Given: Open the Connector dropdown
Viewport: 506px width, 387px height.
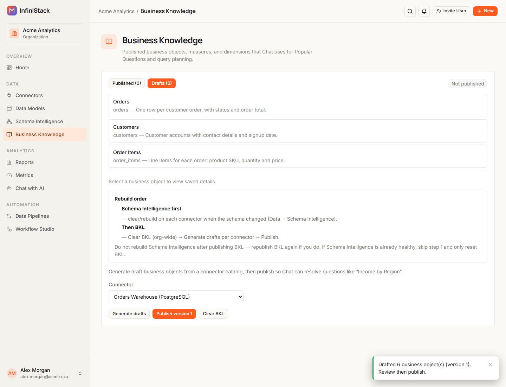Looking at the screenshot, I should [x=176, y=297].
